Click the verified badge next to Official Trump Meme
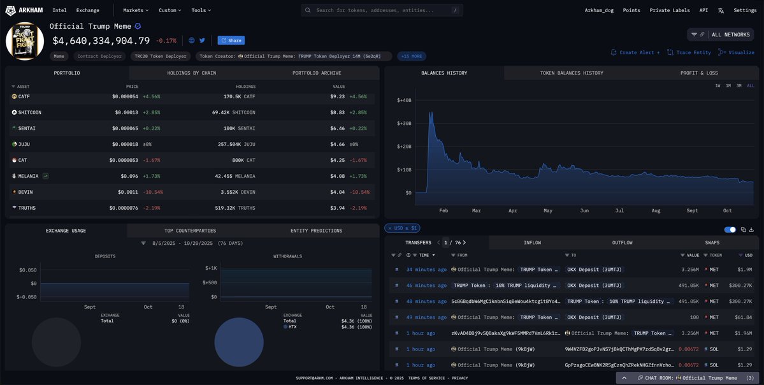 click(x=138, y=26)
